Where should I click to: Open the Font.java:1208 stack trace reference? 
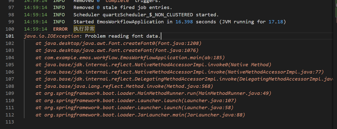coord(178,43)
